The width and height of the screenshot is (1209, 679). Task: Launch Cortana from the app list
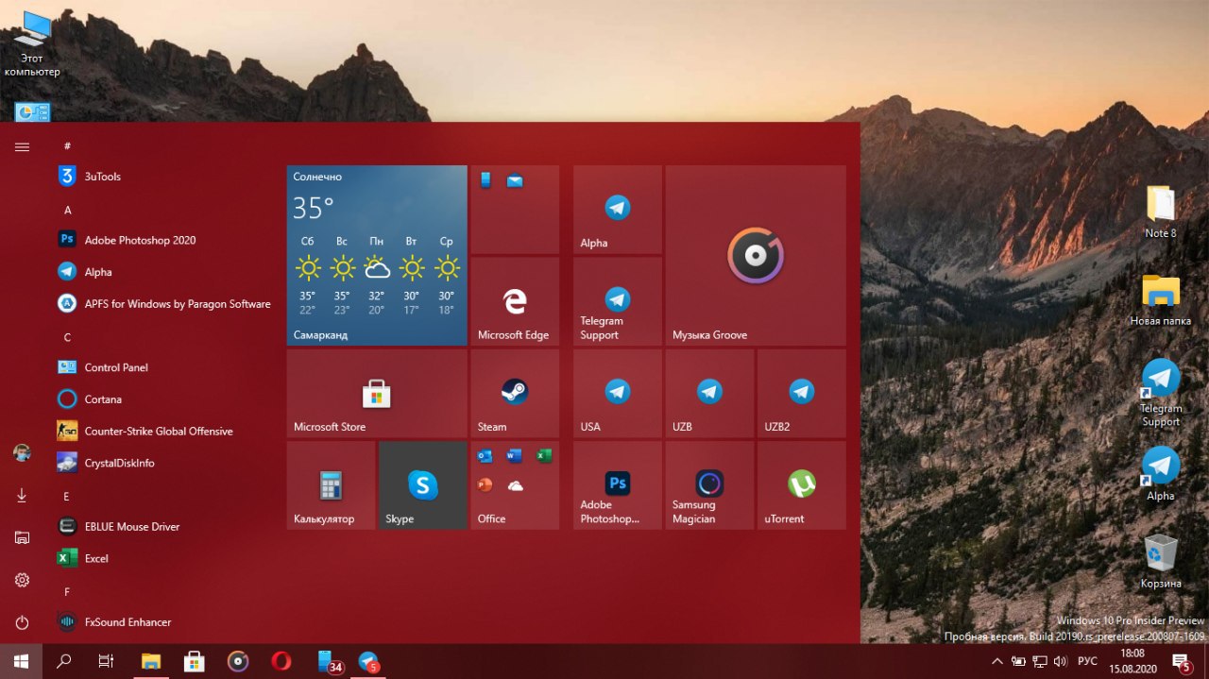click(x=165, y=399)
